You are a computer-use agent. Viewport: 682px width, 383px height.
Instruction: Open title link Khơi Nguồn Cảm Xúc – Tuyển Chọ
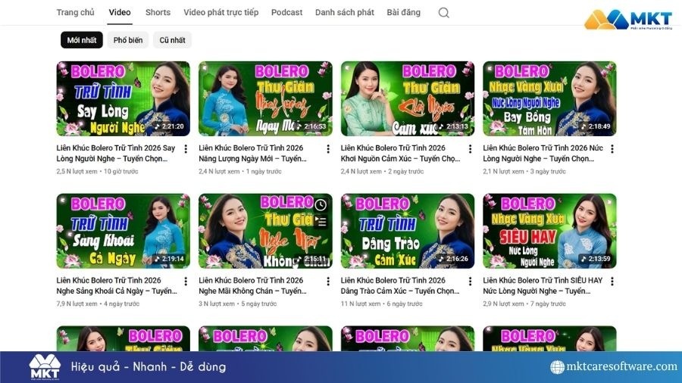pyautogui.click(x=400, y=154)
